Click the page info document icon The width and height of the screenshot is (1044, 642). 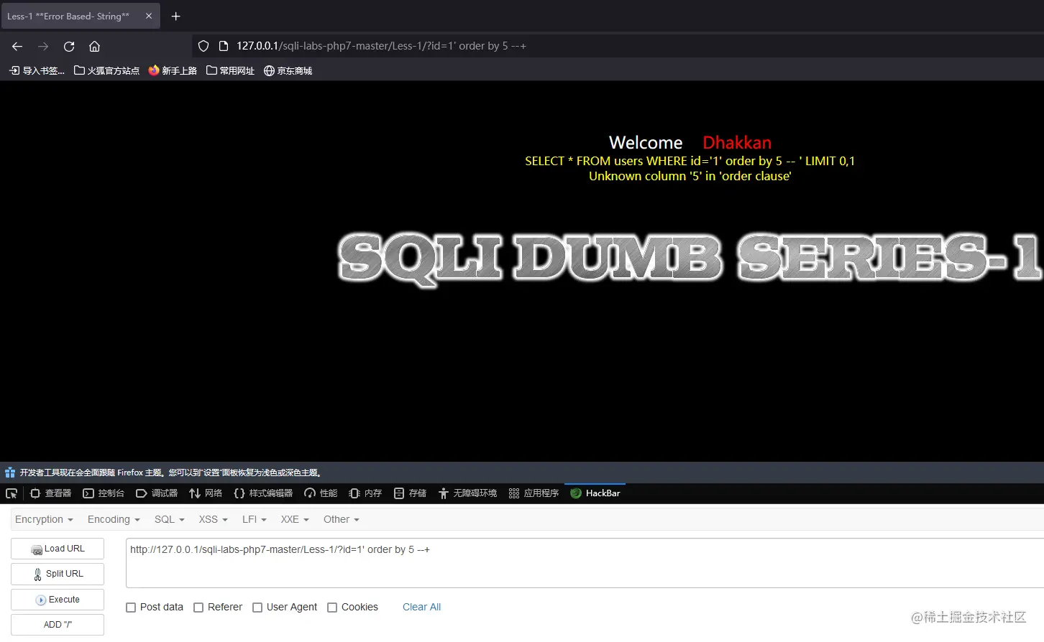[x=224, y=46]
